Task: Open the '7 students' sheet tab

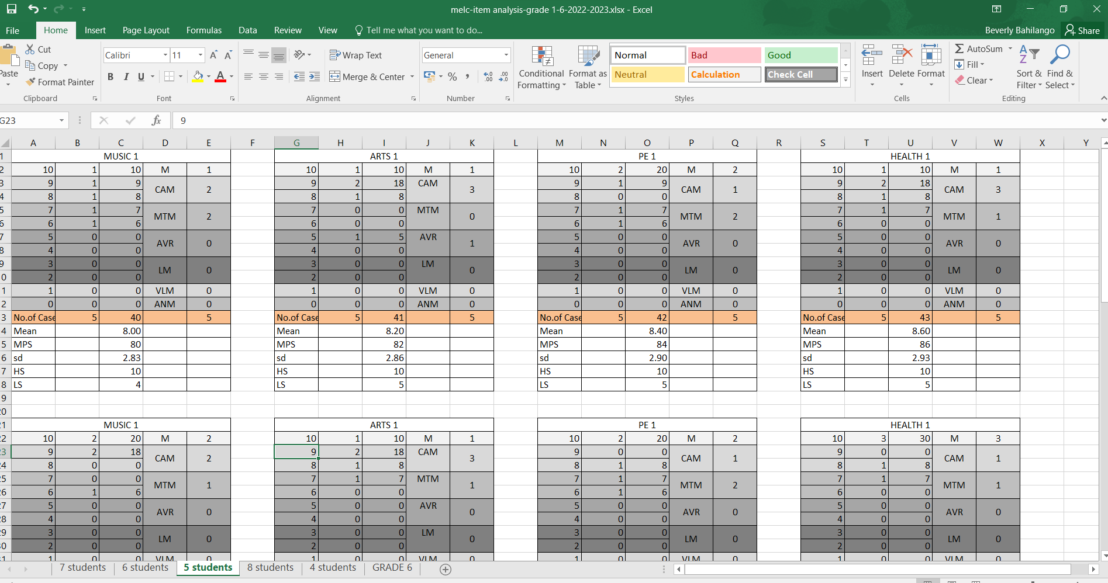Action: point(82,568)
